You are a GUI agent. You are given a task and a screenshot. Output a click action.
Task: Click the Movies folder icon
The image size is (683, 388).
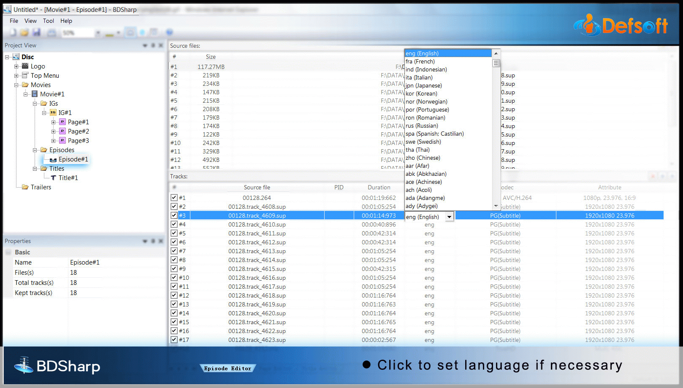click(25, 85)
